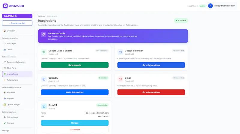Click red Go to Automations under Gmail
Image resolution: width=240 pixels, height=134 pixels.
151,92
